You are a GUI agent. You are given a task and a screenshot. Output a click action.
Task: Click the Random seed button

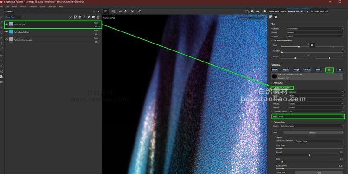[x=312, y=133]
